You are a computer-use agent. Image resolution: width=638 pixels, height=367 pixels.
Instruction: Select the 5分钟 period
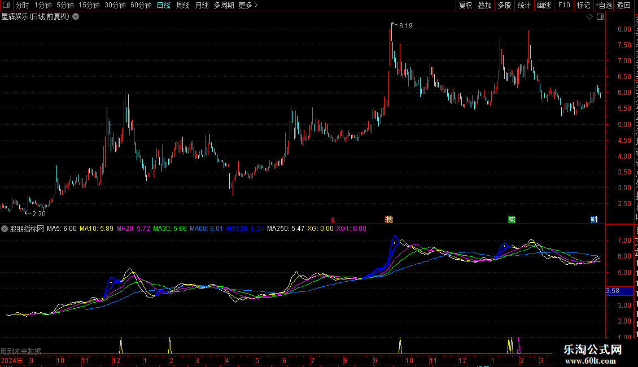tap(65, 5)
